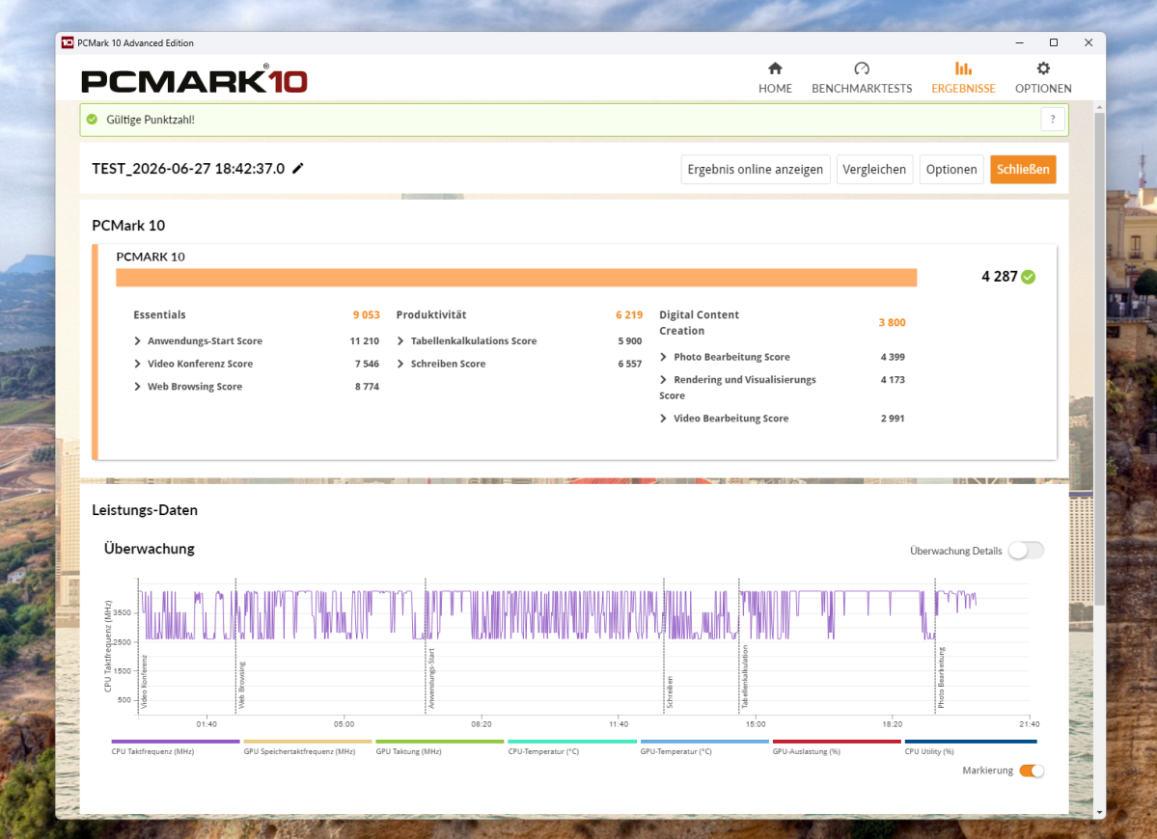Toggle CPU Taktfrequenz legend series
Image resolution: width=1157 pixels, height=839 pixels.
pyautogui.click(x=176, y=746)
